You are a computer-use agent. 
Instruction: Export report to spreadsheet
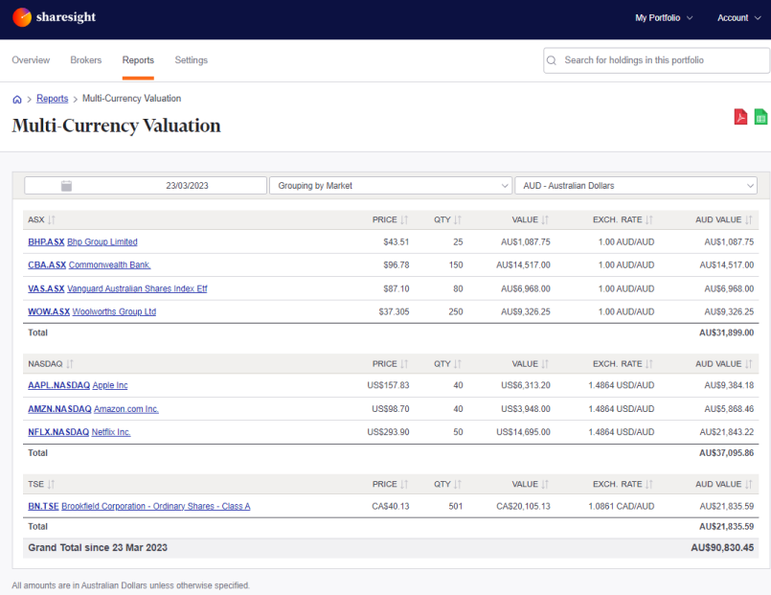pos(760,117)
